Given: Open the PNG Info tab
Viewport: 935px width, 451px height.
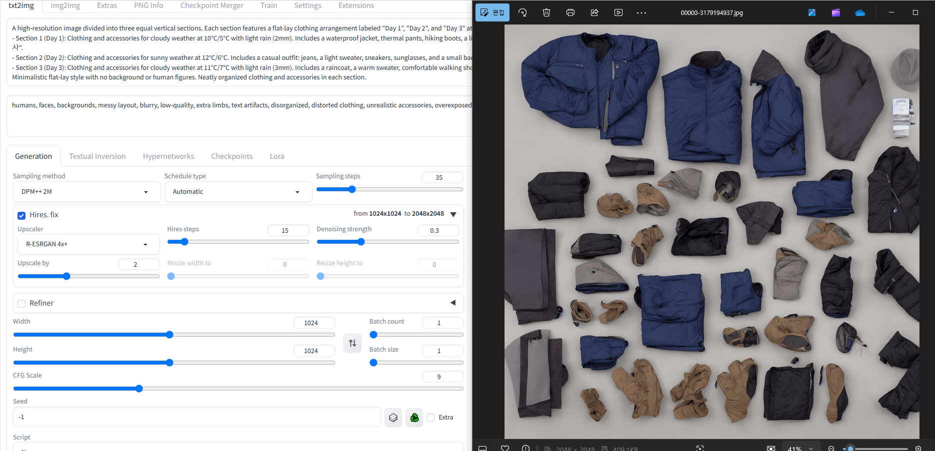Looking at the screenshot, I should 148,5.
